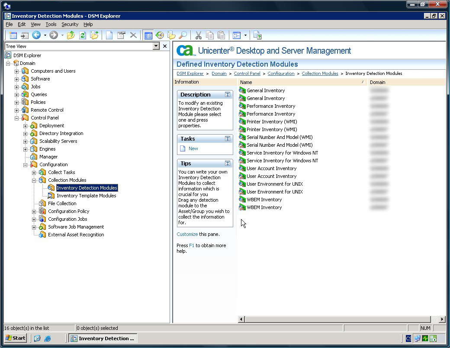The width and height of the screenshot is (450, 348).
Task: Click the Paste clipboard toolbar icon
Action: 221,35
